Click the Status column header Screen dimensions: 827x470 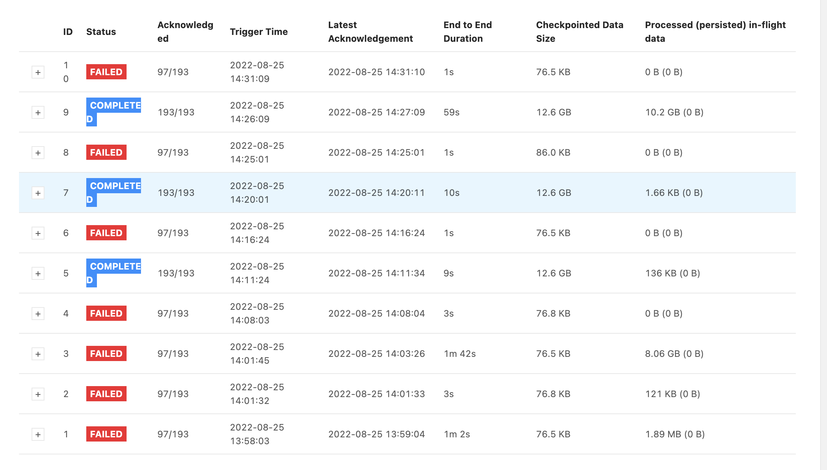(101, 32)
